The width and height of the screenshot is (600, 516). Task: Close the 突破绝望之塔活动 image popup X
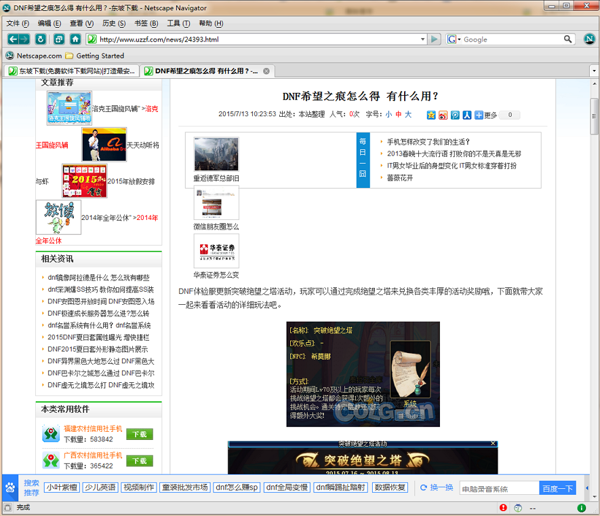tap(494, 443)
